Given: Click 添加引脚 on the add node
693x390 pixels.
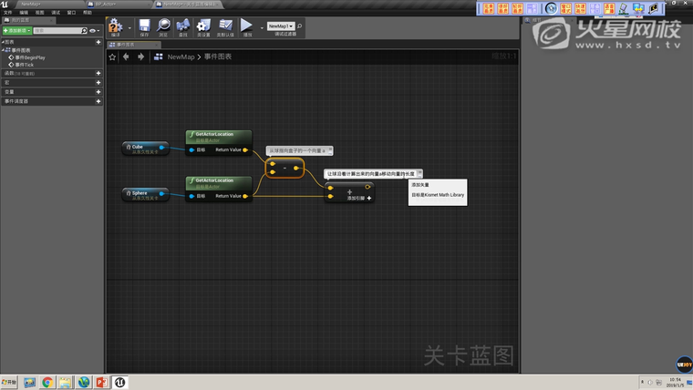Looking at the screenshot, I should pyautogui.click(x=360, y=198).
